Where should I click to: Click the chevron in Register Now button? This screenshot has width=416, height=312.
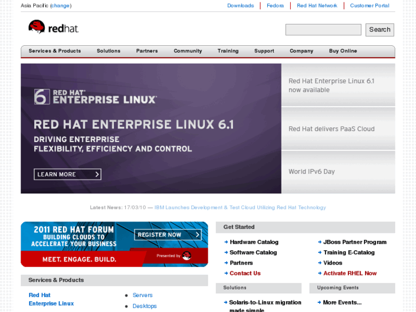point(197,235)
